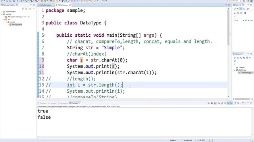The height and width of the screenshot is (142, 254).
Task: Click Collapse All icon in Package Explorer
Action: click(x=23, y=9)
